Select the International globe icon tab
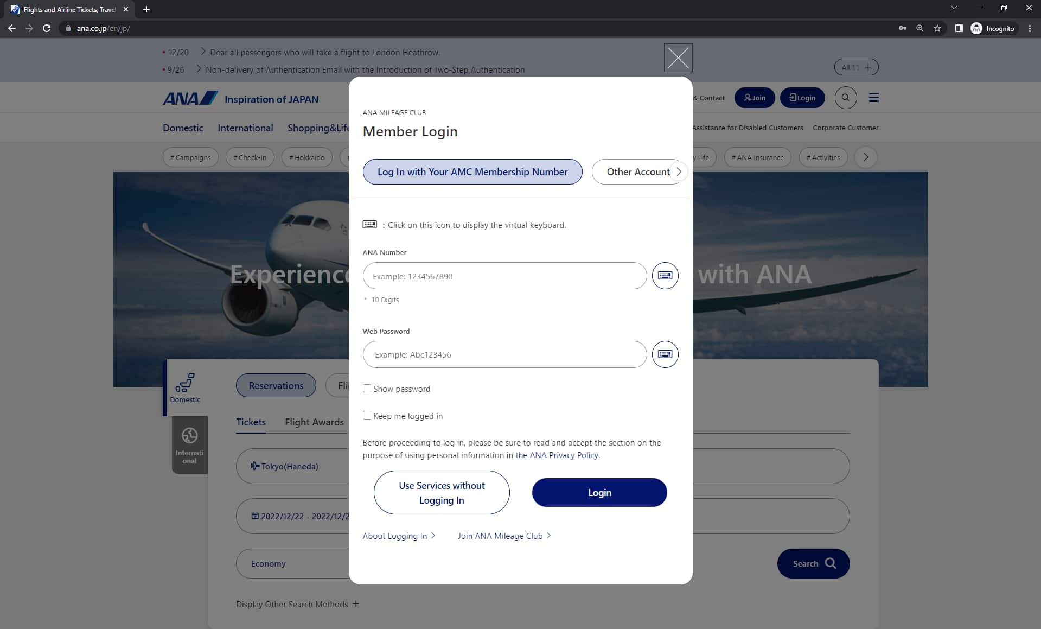This screenshot has height=629, width=1041. pyautogui.click(x=189, y=445)
